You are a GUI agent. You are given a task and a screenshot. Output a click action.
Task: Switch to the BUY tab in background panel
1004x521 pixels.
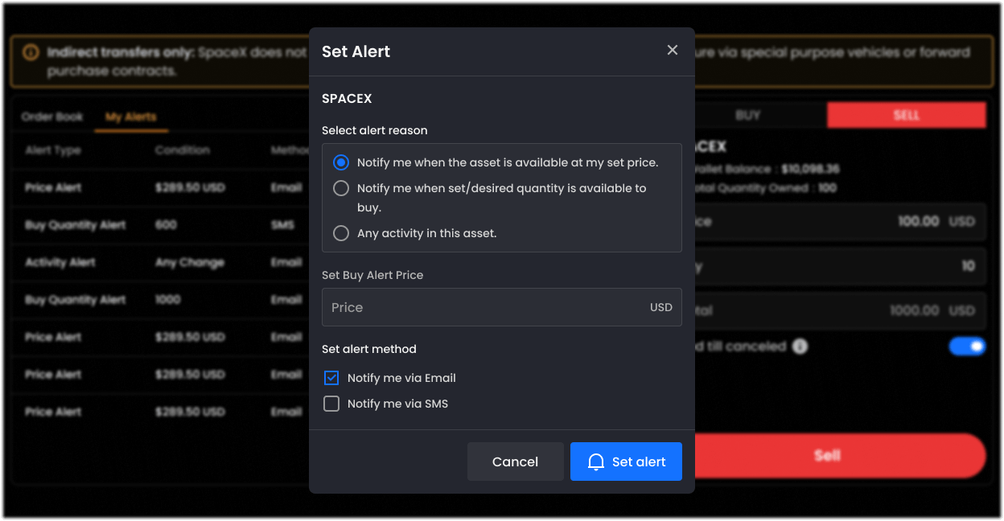point(747,115)
